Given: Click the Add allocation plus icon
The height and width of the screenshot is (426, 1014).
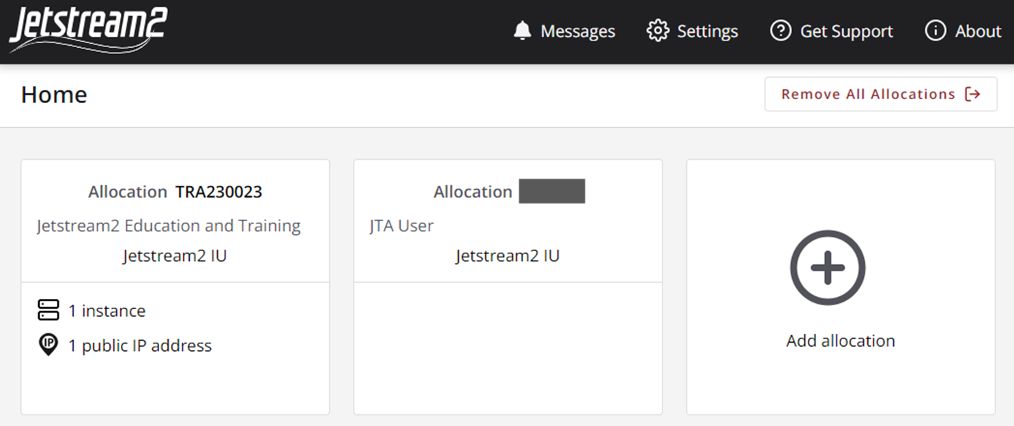Looking at the screenshot, I should pos(828,267).
